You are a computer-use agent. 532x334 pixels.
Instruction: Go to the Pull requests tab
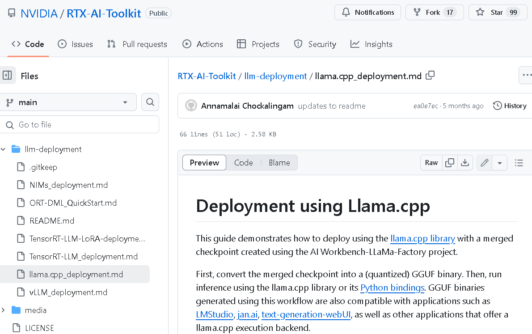[x=137, y=44]
